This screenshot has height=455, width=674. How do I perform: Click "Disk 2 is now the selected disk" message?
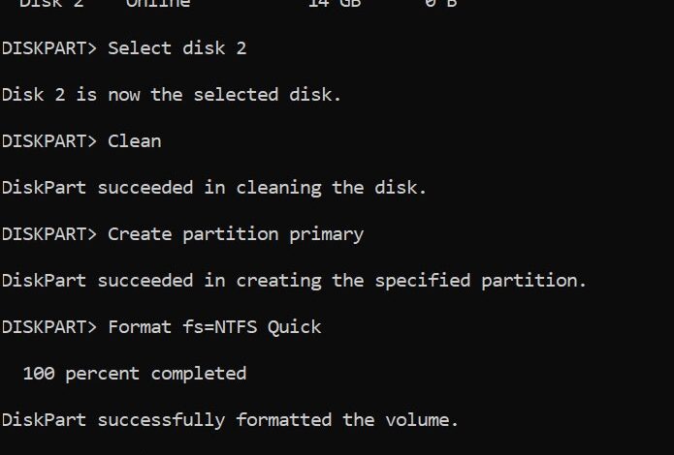171,94
